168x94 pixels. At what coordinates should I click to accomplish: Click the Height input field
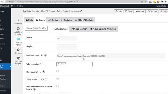point(67,47)
